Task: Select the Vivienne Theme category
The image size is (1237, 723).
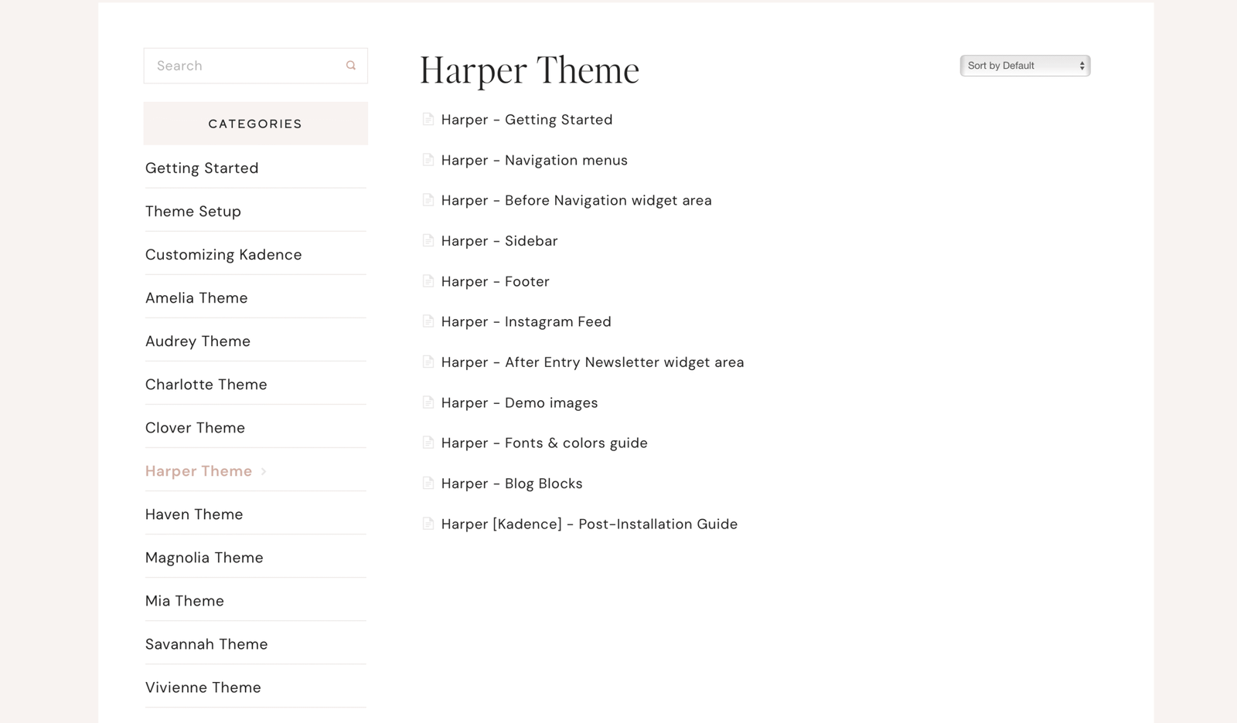Action: point(203,687)
